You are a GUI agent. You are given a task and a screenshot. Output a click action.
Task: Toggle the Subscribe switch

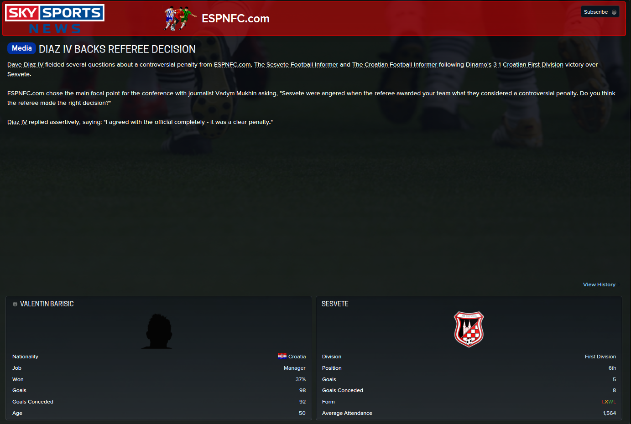click(614, 12)
